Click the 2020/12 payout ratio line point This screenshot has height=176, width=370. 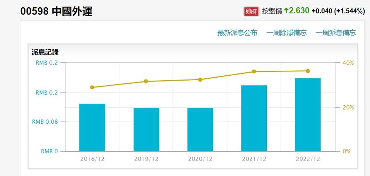pos(200,80)
